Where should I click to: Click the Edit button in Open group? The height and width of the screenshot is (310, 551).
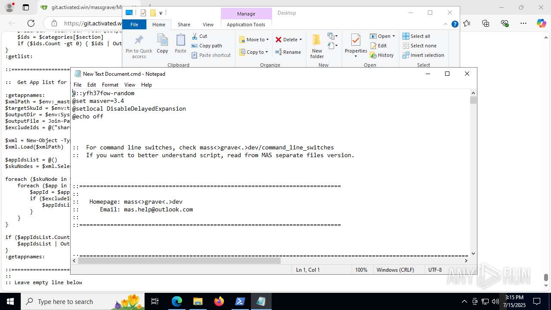click(378, 46)
